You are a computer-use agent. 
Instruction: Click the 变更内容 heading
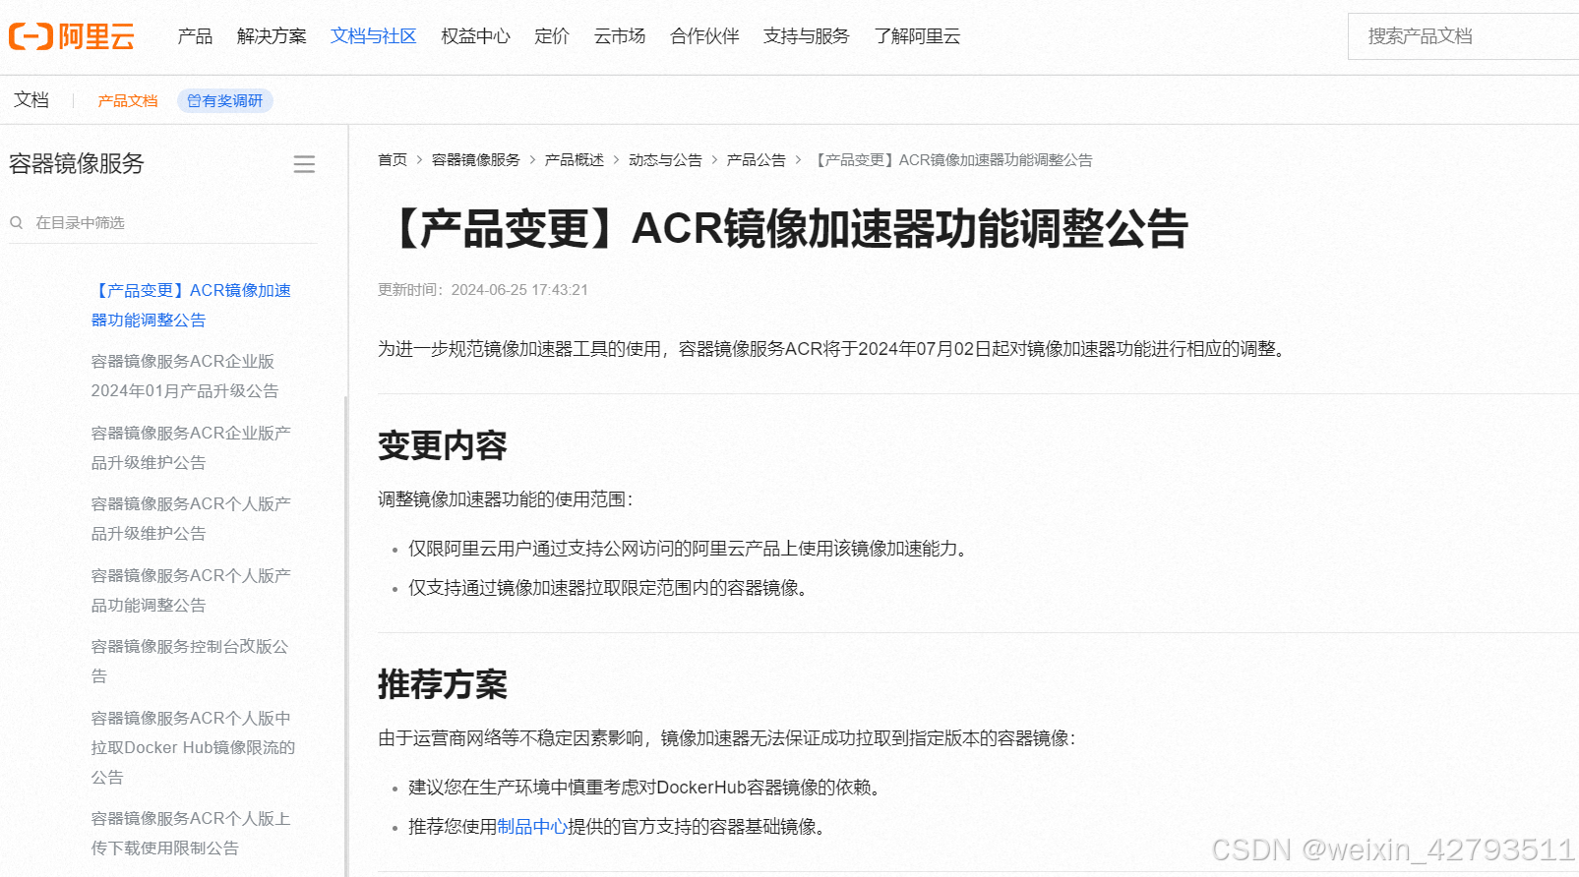tap(443, 445)
